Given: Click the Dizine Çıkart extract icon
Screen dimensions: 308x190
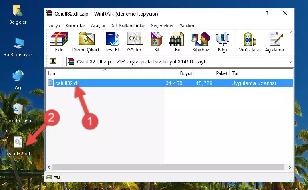Looking at the screenshot, I should (x=86, y=42).
